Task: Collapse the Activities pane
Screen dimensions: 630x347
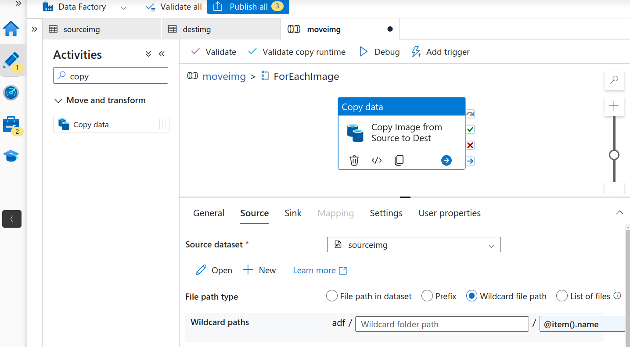Action: click(162, 54)
